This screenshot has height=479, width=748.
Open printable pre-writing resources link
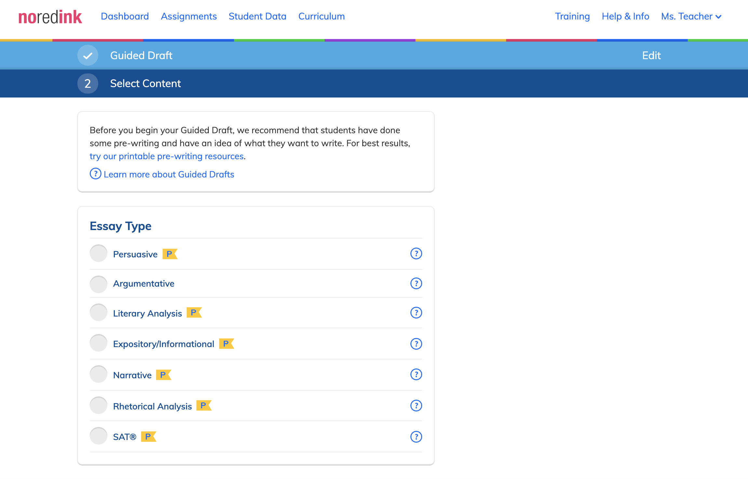pyautogui.click(x=167, y=156)
